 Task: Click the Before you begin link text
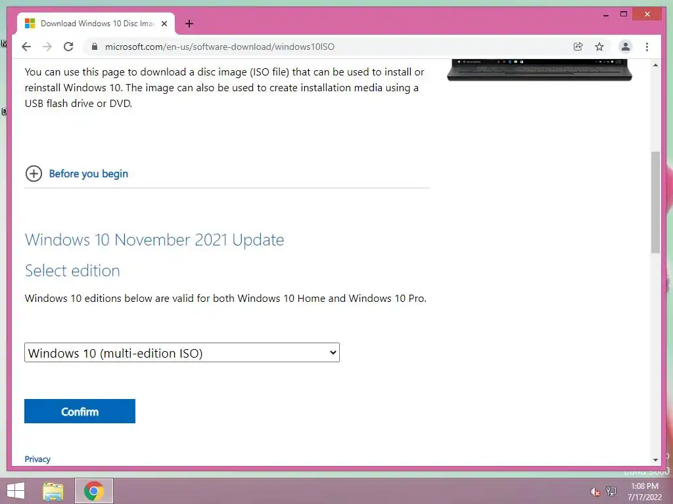pos(89,173)
